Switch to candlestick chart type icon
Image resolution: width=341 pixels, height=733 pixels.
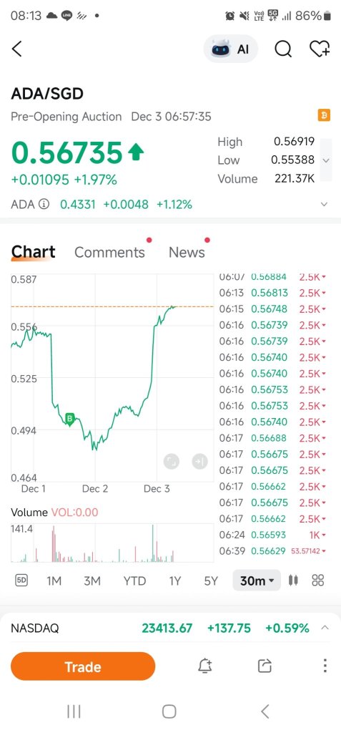tap(293, 581)
